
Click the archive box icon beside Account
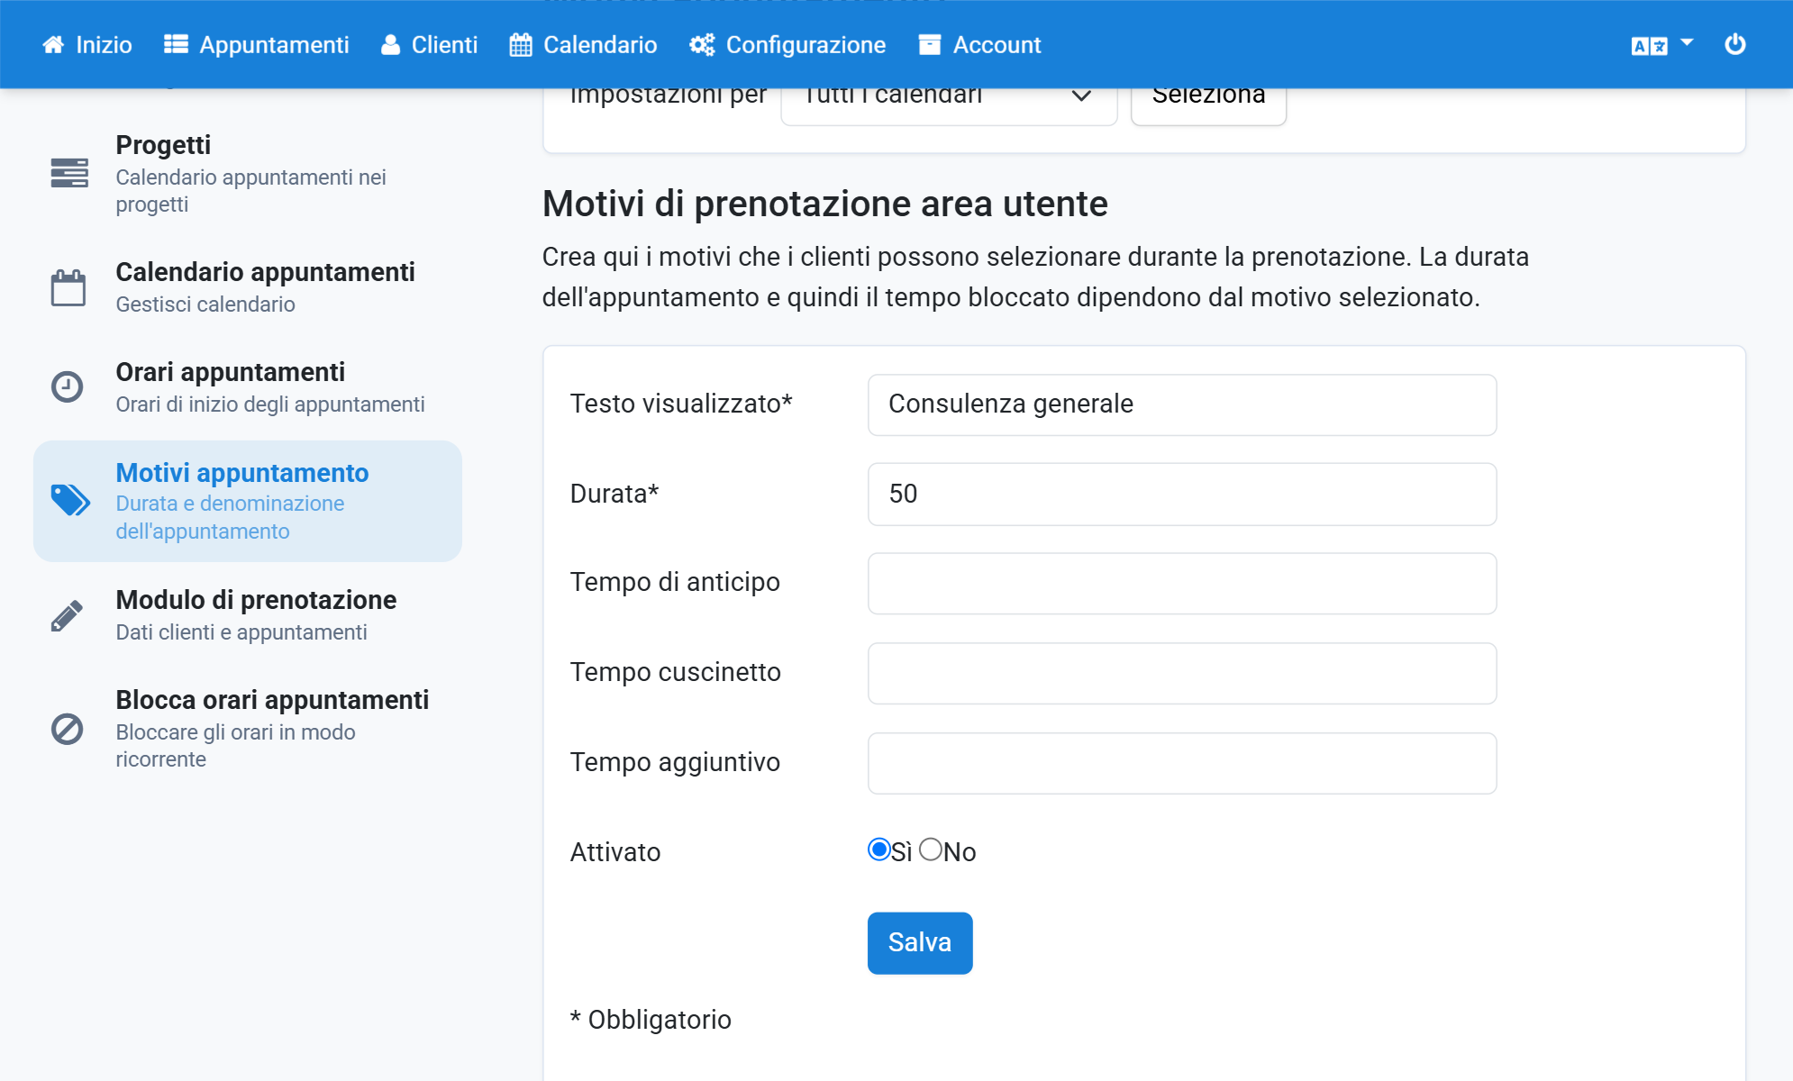click(x=930, y=45)
